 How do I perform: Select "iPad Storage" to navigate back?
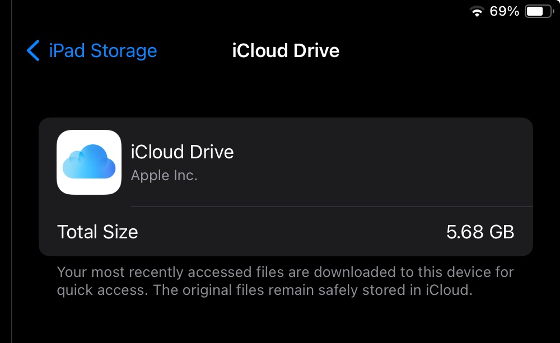102,50
